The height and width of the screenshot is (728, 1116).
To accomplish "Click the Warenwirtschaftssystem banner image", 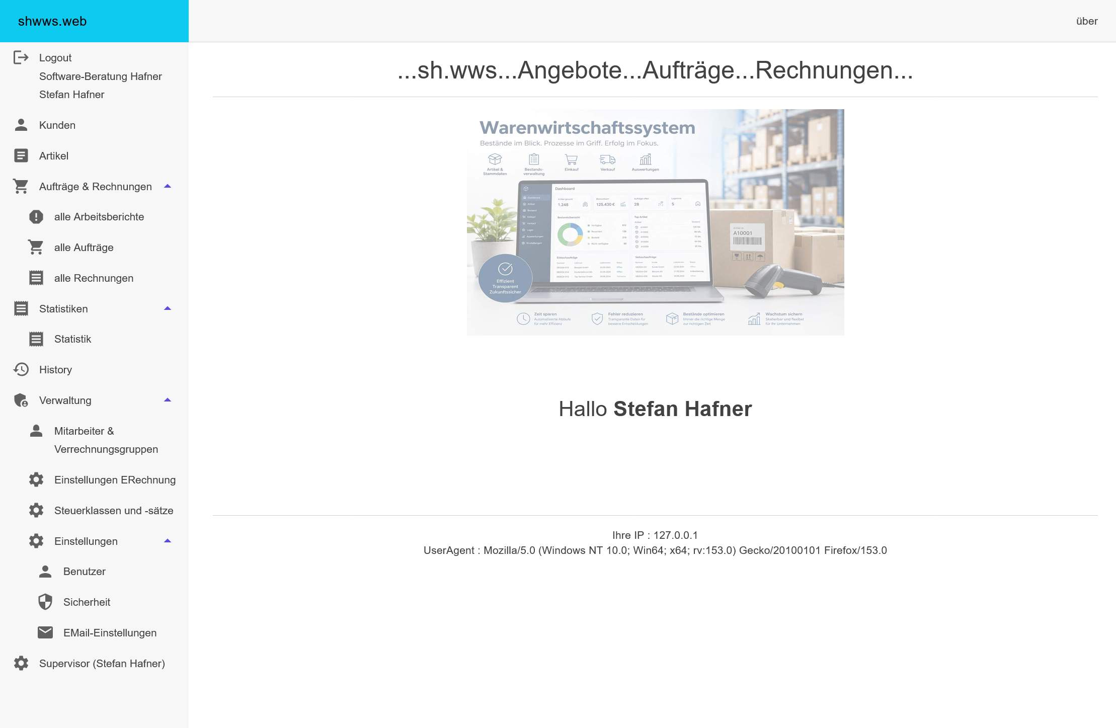I will (x=655, y=222).
